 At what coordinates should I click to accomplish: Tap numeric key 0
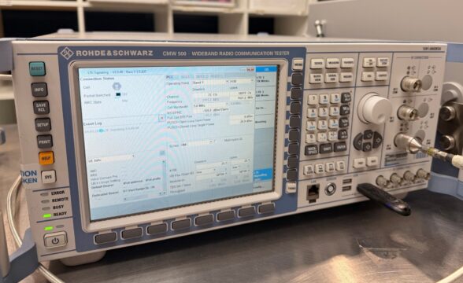tap(310, 138)
